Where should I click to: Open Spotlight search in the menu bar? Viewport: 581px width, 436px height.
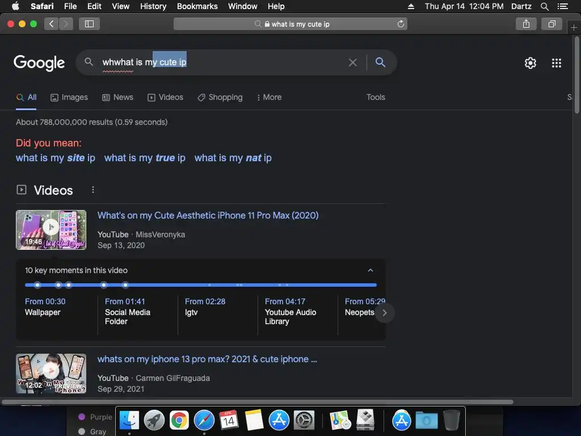544,6
